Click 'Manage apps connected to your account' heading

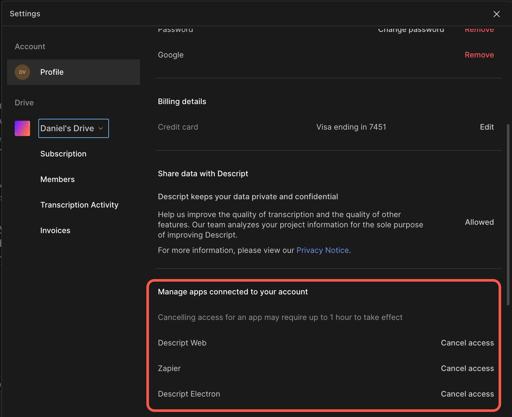233,292
